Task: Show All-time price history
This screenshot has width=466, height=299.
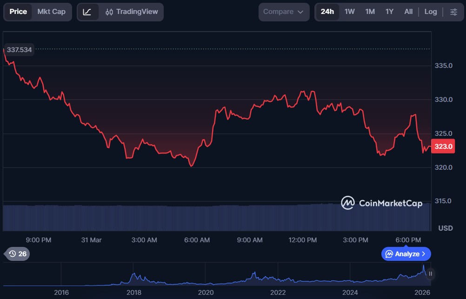Action: tap(408, 12)
